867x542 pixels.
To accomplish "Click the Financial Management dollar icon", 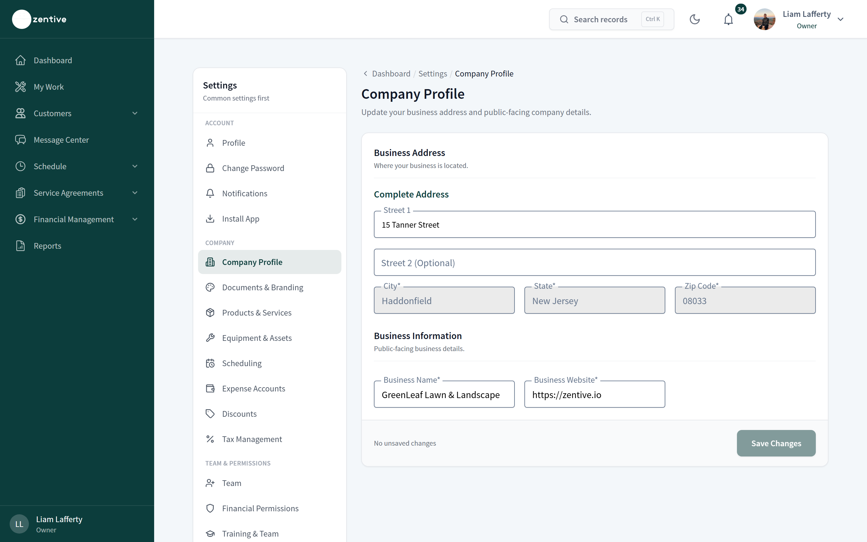I will pos(20,220).
